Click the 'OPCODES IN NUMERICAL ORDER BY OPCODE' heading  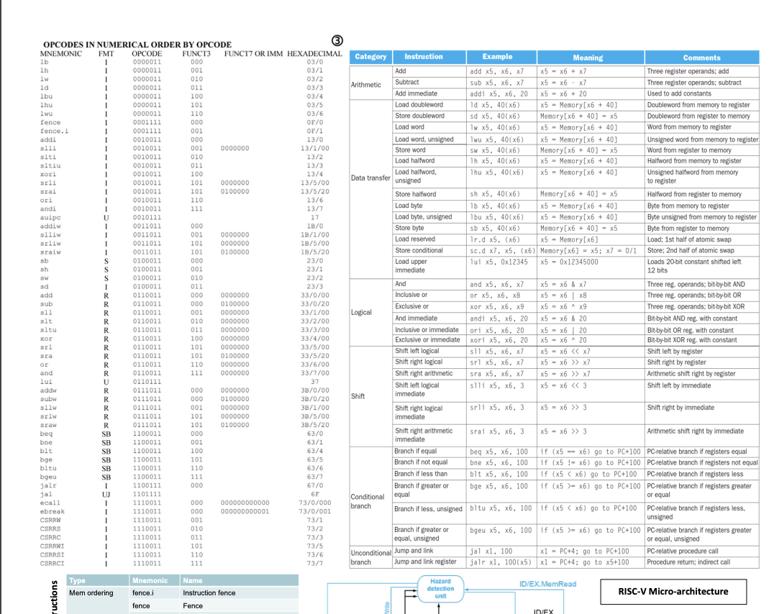pos(137,45)
